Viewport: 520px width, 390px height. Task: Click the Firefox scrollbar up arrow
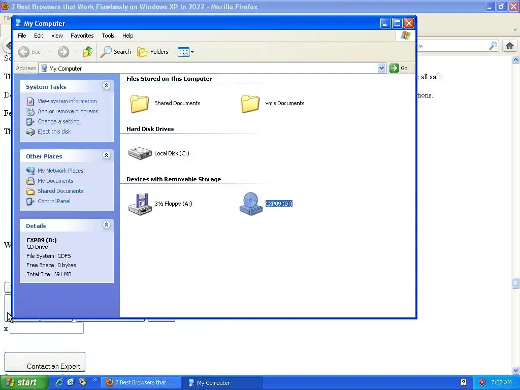pos(515,60)
